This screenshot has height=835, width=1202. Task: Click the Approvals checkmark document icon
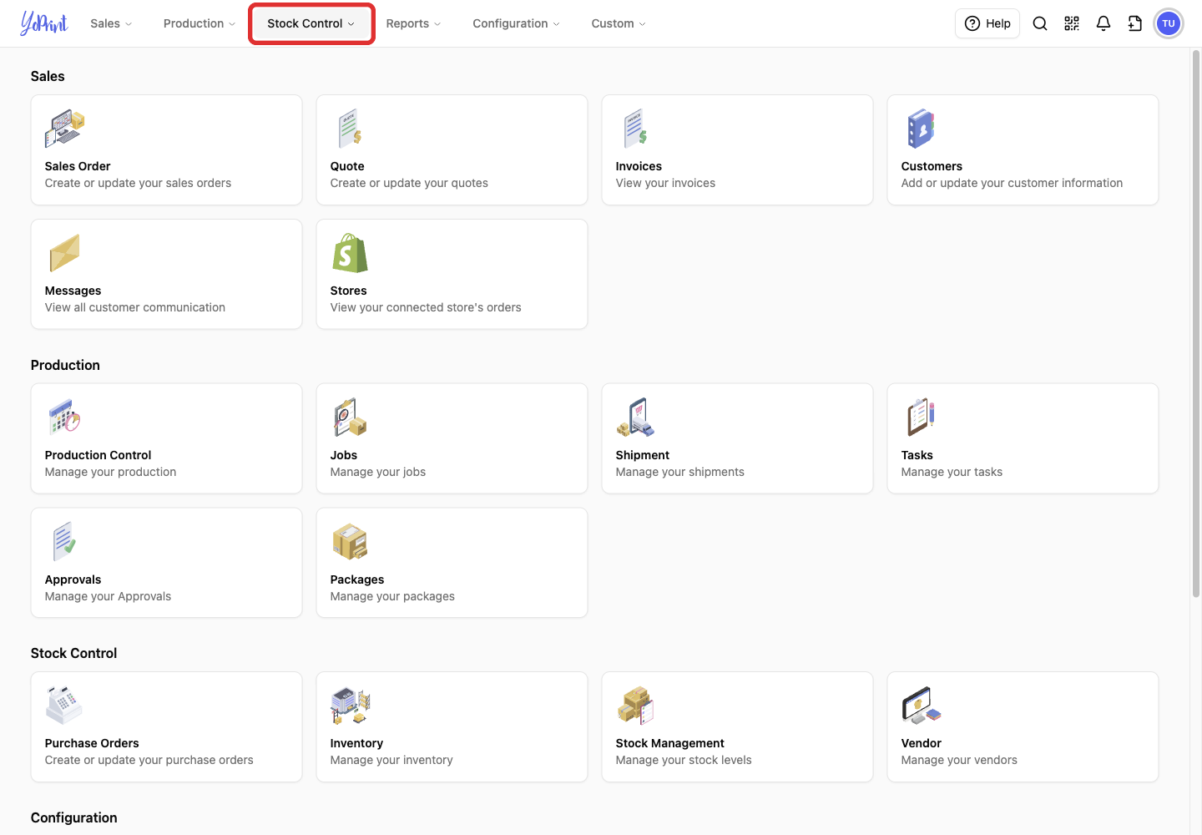64,542
